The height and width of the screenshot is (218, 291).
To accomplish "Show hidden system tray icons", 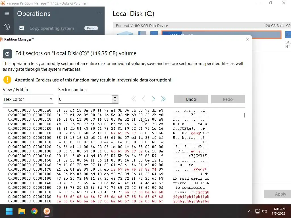I will (250, 211).
